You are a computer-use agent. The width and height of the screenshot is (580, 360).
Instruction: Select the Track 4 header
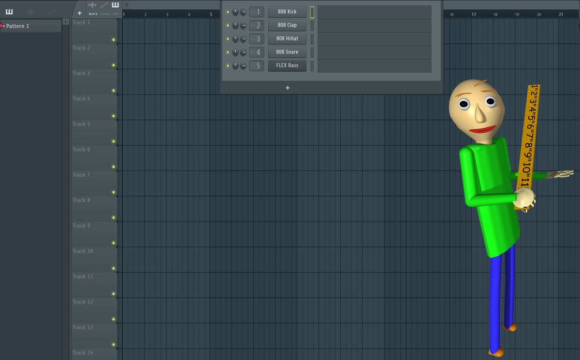click(x=94, y=107)
